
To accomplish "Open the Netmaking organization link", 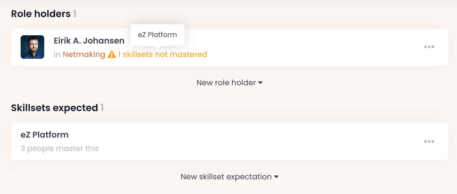I will (x=84, y=55).
